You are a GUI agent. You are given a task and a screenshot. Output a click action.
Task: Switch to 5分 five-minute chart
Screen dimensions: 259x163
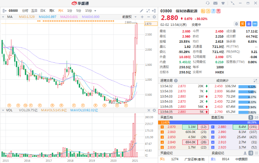(x=79, y=11)
